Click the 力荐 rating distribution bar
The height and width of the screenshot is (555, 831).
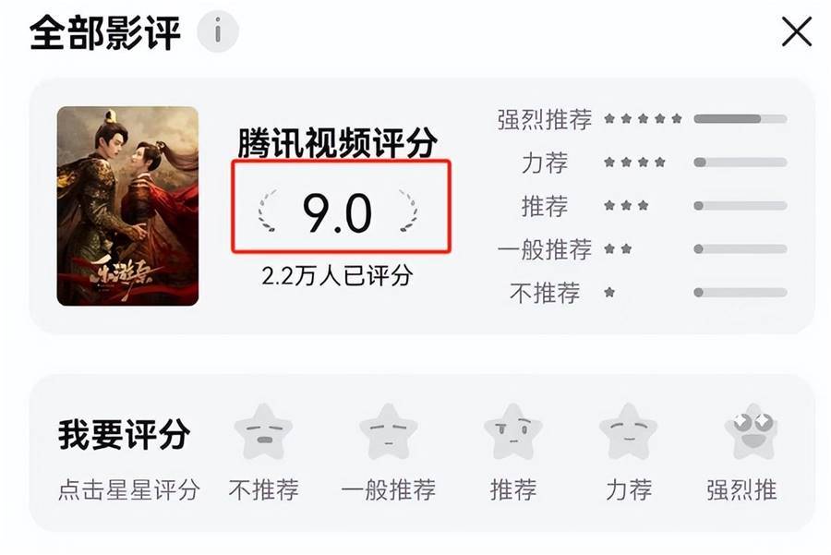(x=741, y=163)
